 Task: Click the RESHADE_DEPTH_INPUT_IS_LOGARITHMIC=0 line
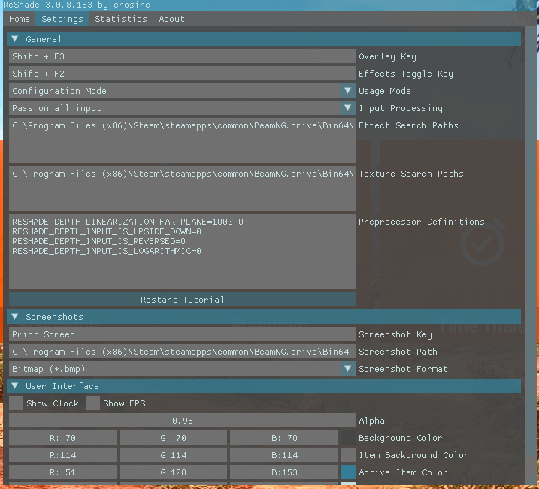[107, 251]
